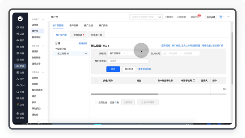Open the 常用 frequently-used section in the sidebar

(x=20, y=118)
